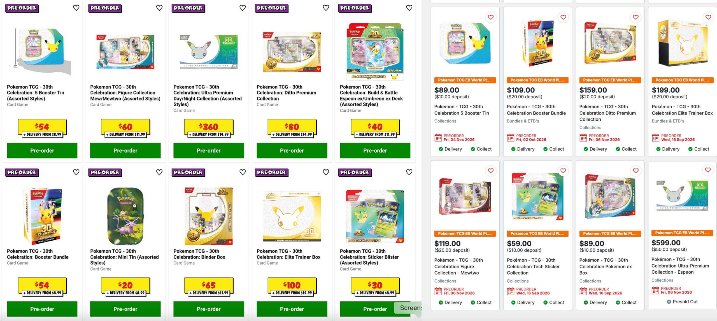Open the Binder Box product image

pyautogui.click(x=208, y=216)
